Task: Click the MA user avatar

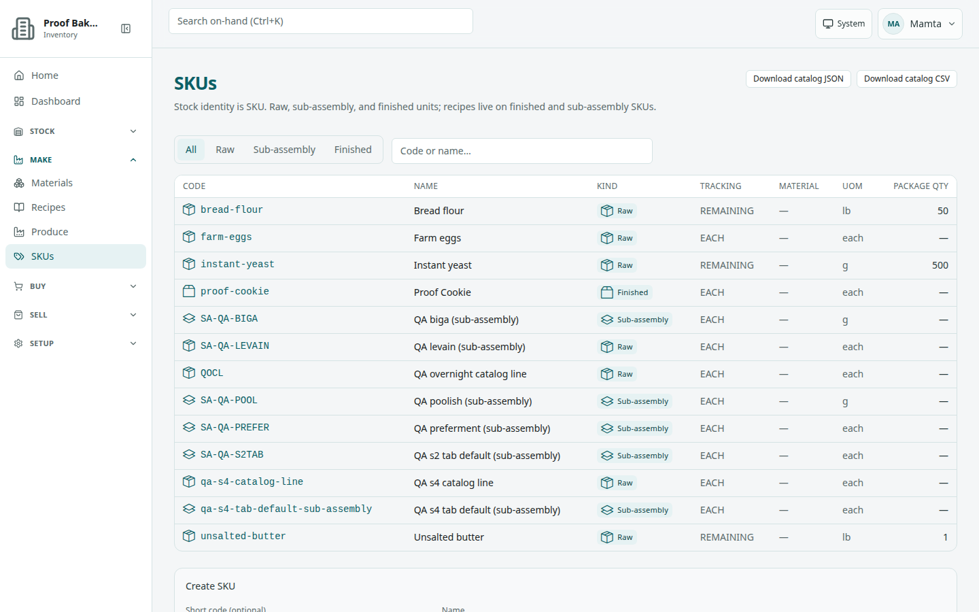Action: (893, 24)
